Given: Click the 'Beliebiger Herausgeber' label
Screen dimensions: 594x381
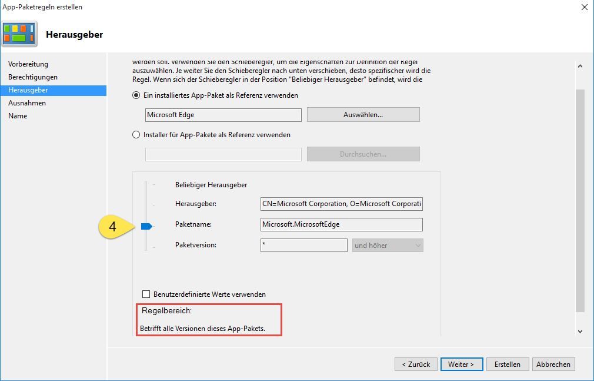Looking at the screenshot, I should [x=211, y=185].
